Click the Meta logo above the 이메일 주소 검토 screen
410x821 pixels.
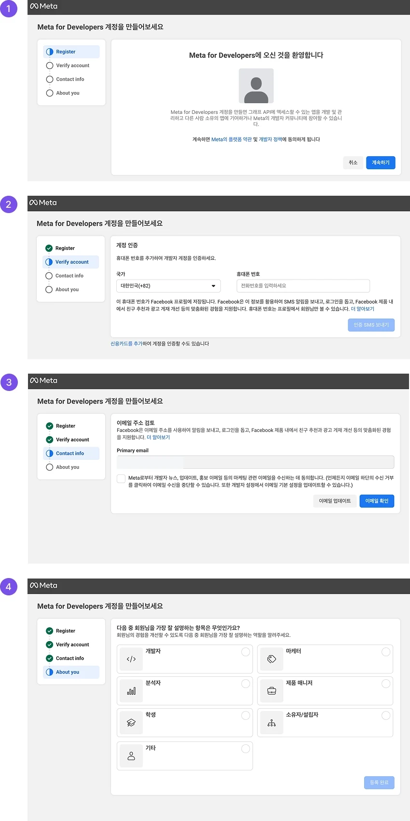44,380
